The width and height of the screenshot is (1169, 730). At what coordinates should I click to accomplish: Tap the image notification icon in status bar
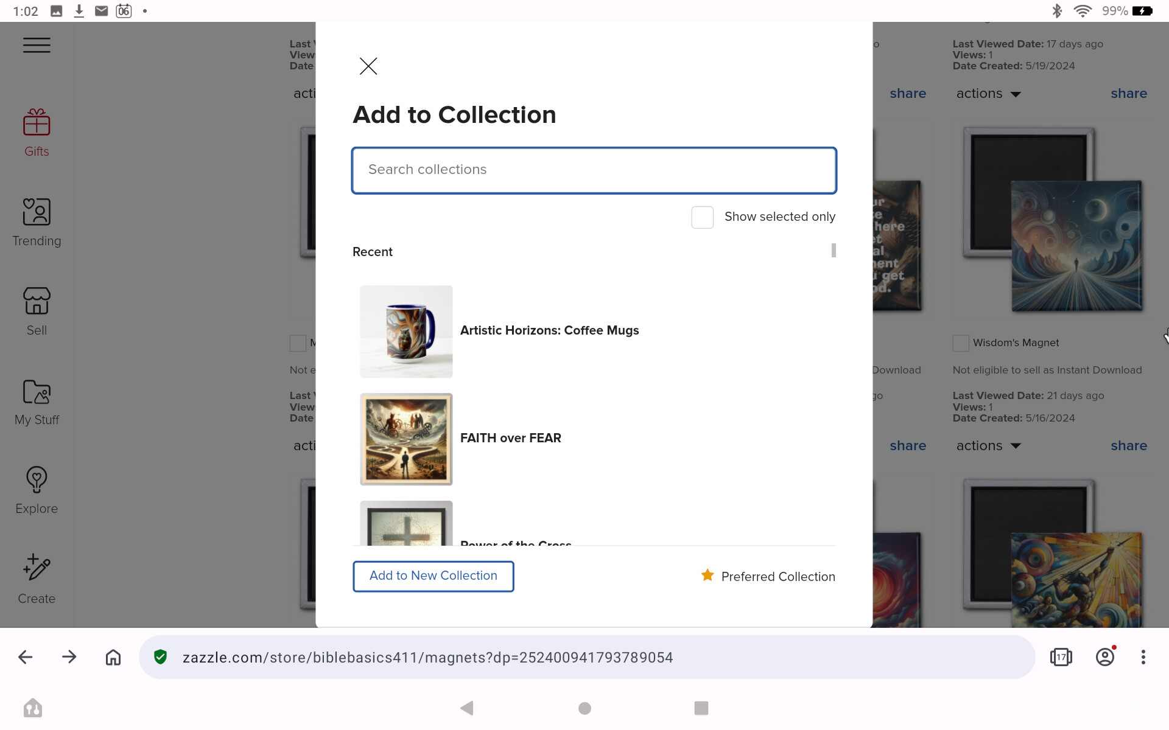coord(57,11)
